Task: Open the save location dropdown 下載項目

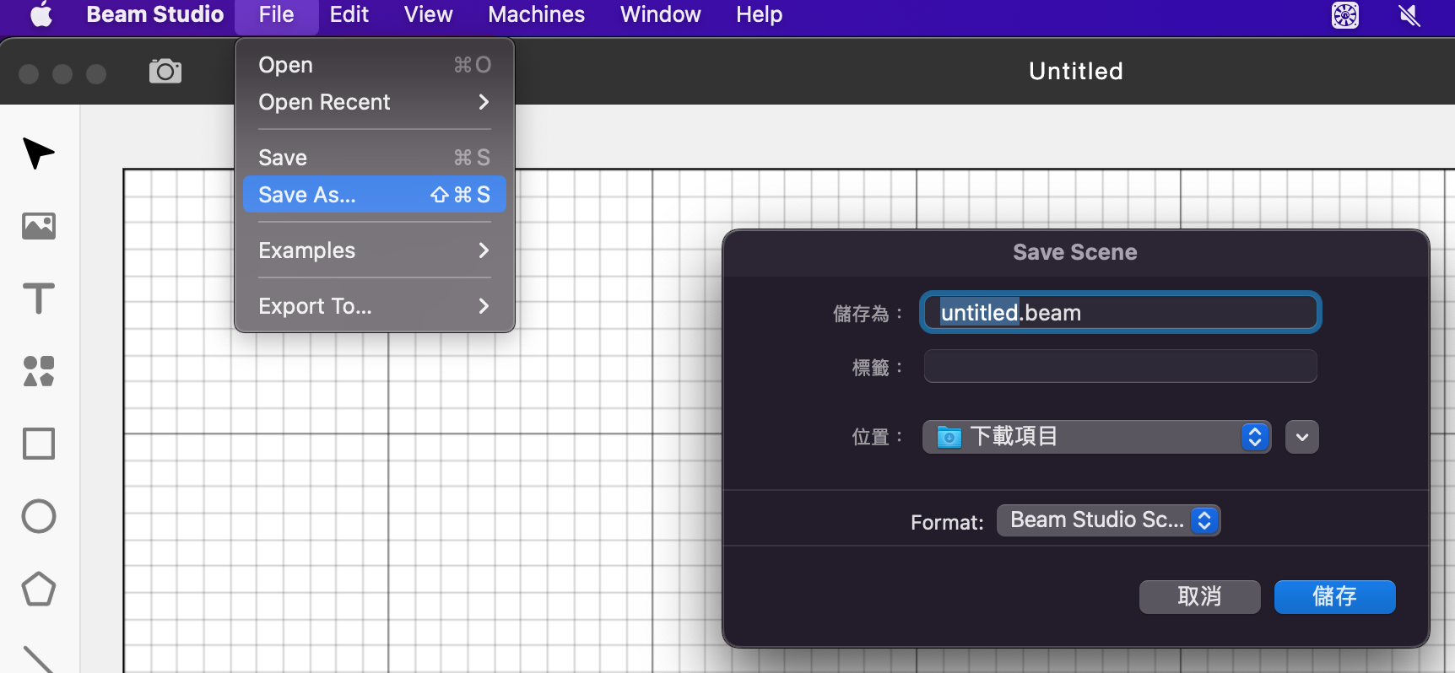Action: [x=1096, y=437]
